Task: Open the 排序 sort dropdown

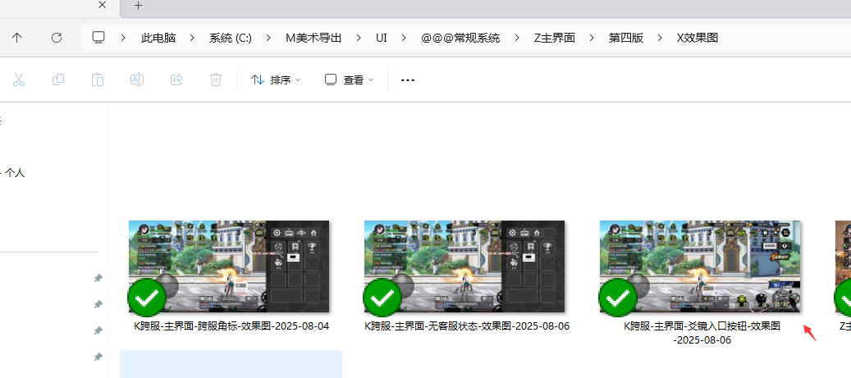Action: coord(276,80)
